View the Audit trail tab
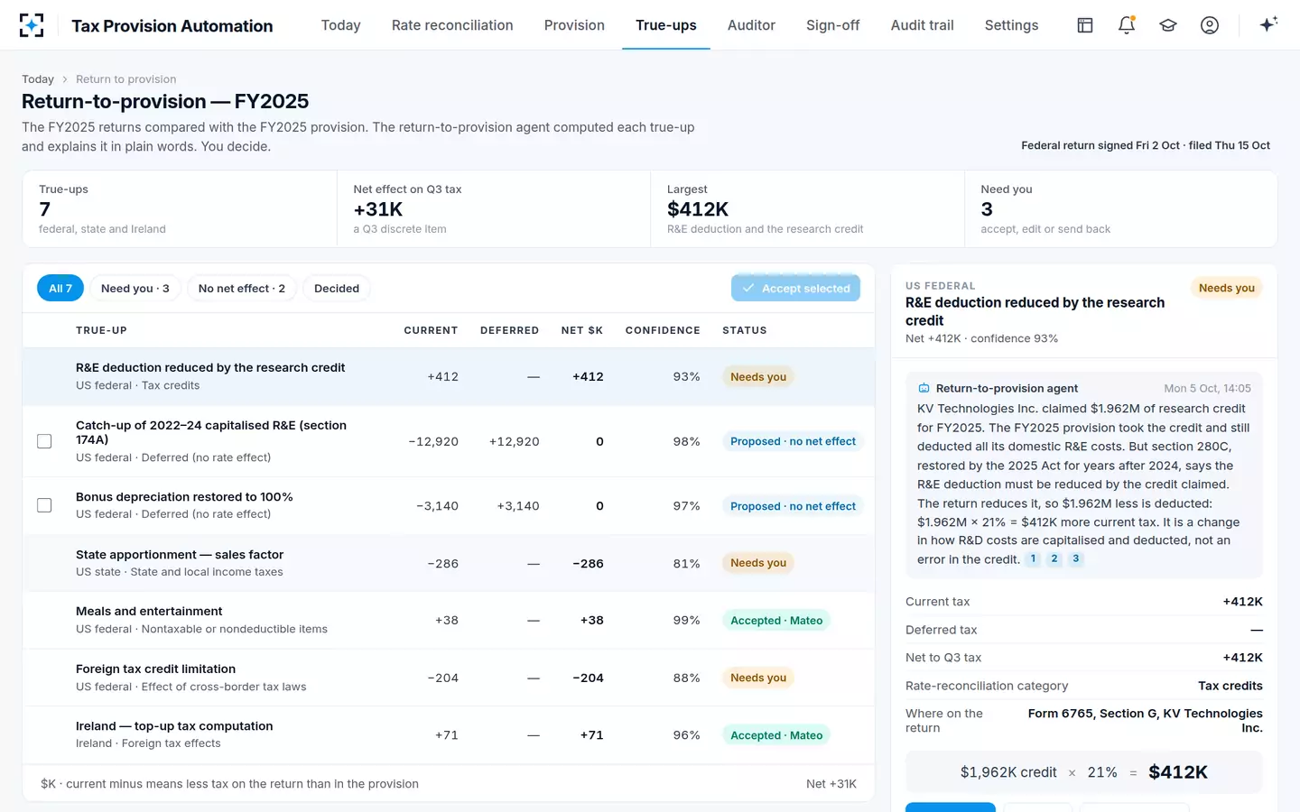 [x=922, y=25]
